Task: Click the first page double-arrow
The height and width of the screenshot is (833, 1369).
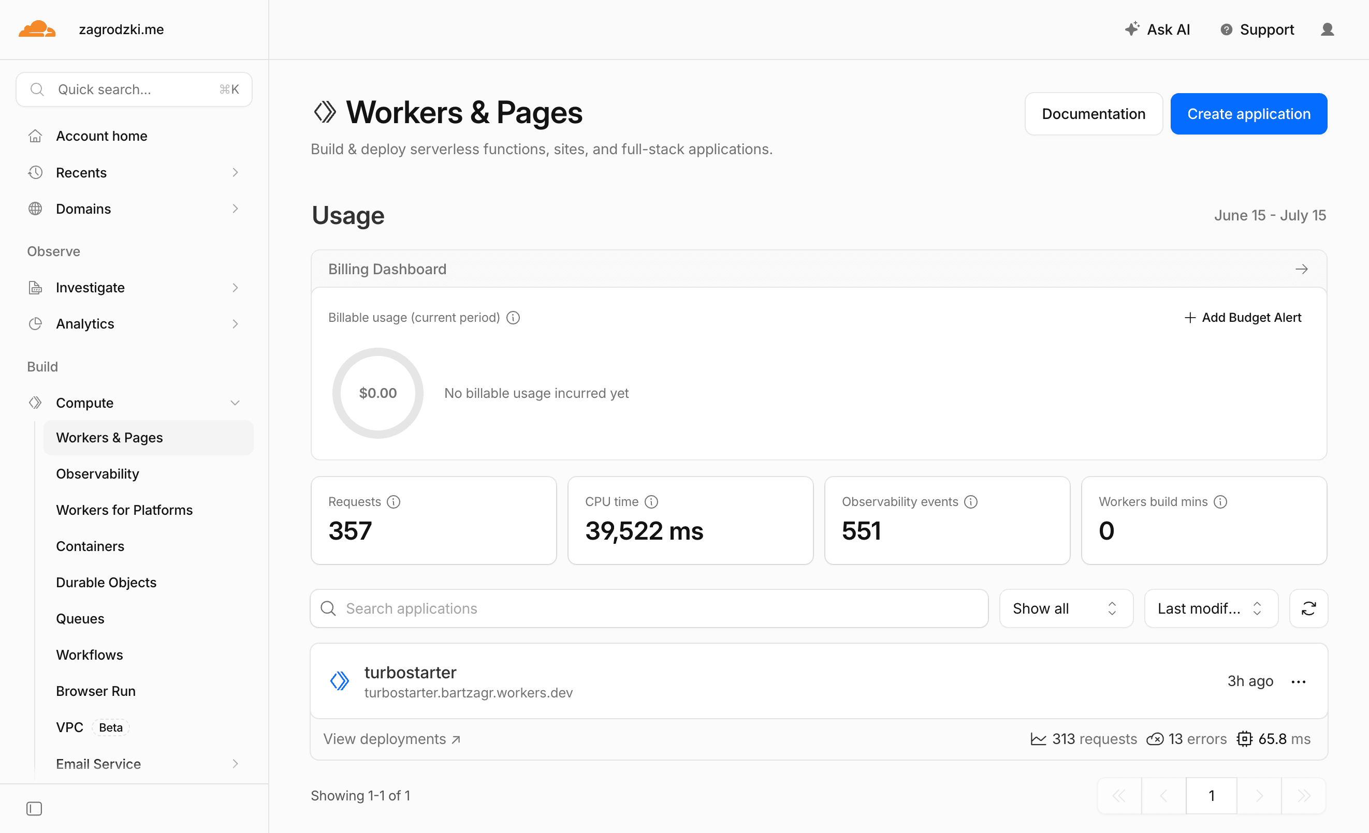Action: click(1119, 796)
